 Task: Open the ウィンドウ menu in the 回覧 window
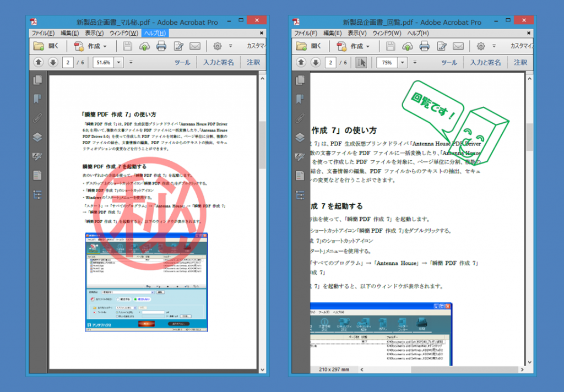pyautogui.click(x=387, y=33)
